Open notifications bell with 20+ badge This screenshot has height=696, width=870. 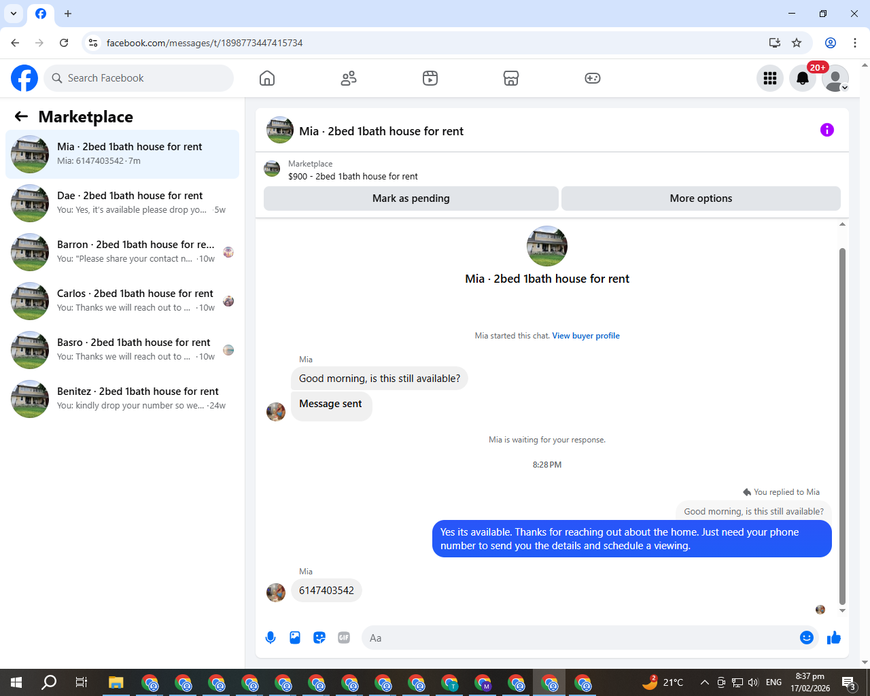[803, 78]
